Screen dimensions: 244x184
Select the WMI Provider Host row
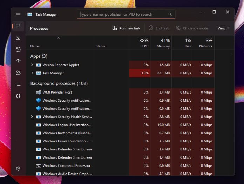(120, 92)
